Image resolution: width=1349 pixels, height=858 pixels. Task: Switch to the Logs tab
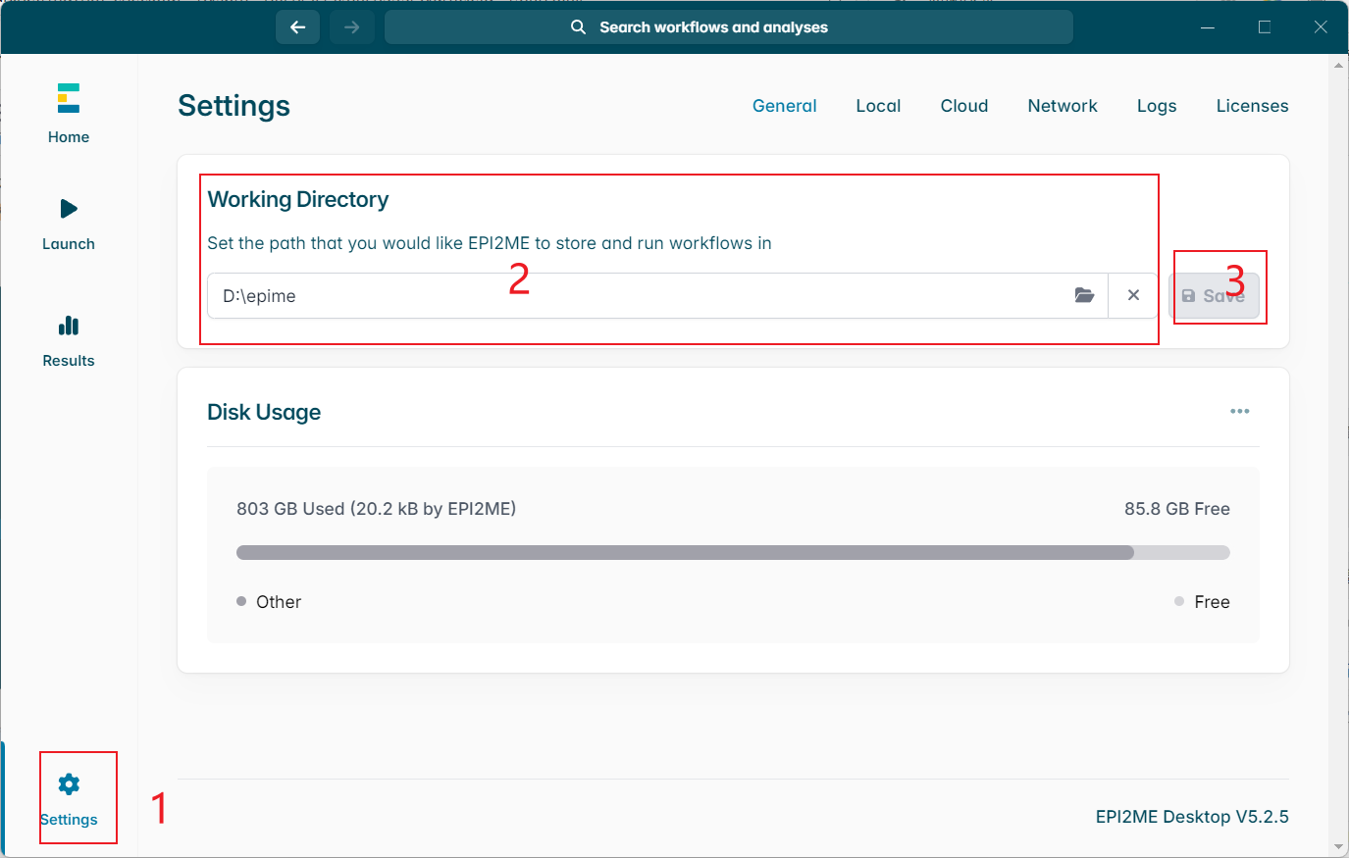click(x=1157, y=106)
